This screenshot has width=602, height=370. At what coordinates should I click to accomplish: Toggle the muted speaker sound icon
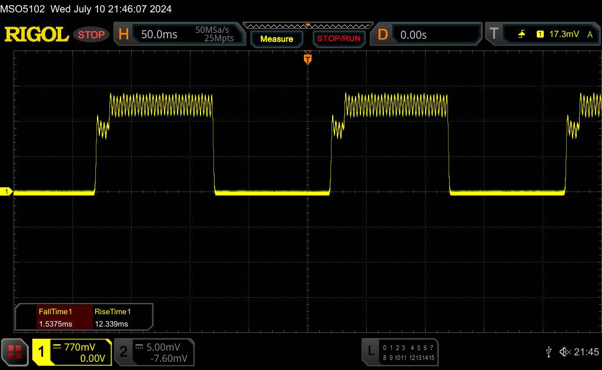click(564, 351)
